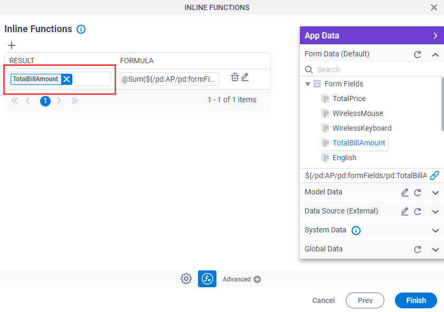
Task: Refresh Model Data
Action: pos(418,192)
